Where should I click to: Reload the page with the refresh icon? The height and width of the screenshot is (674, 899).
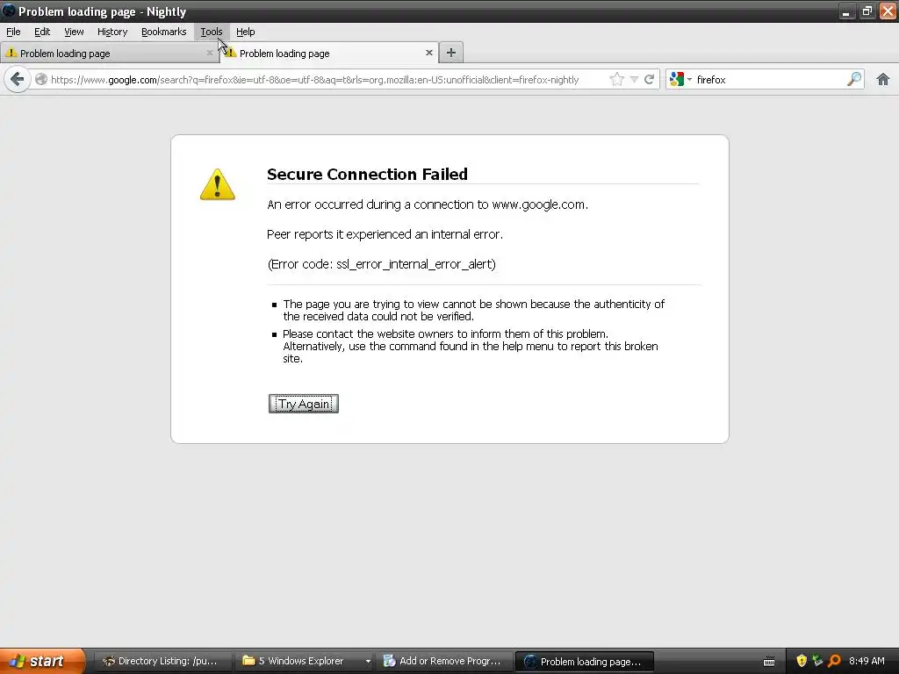coord(649,79)
